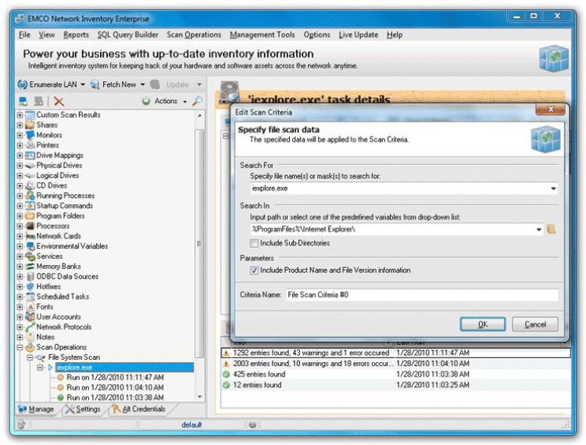The height and width of the screenshot is (445, 586).
Task: Click the browse folder icon beside Search In path
Action: pyautogui.click(x=552, y=229)
